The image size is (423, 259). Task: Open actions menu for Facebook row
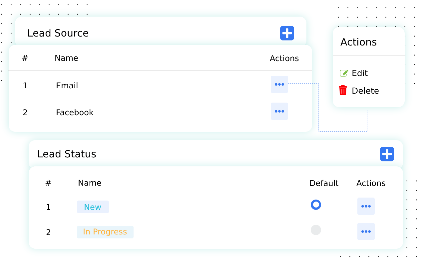(x=279, y=111)
